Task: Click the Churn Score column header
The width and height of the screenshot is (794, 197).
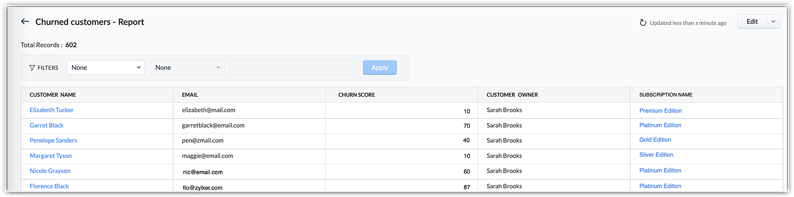Action: click(x=356, y=95)
